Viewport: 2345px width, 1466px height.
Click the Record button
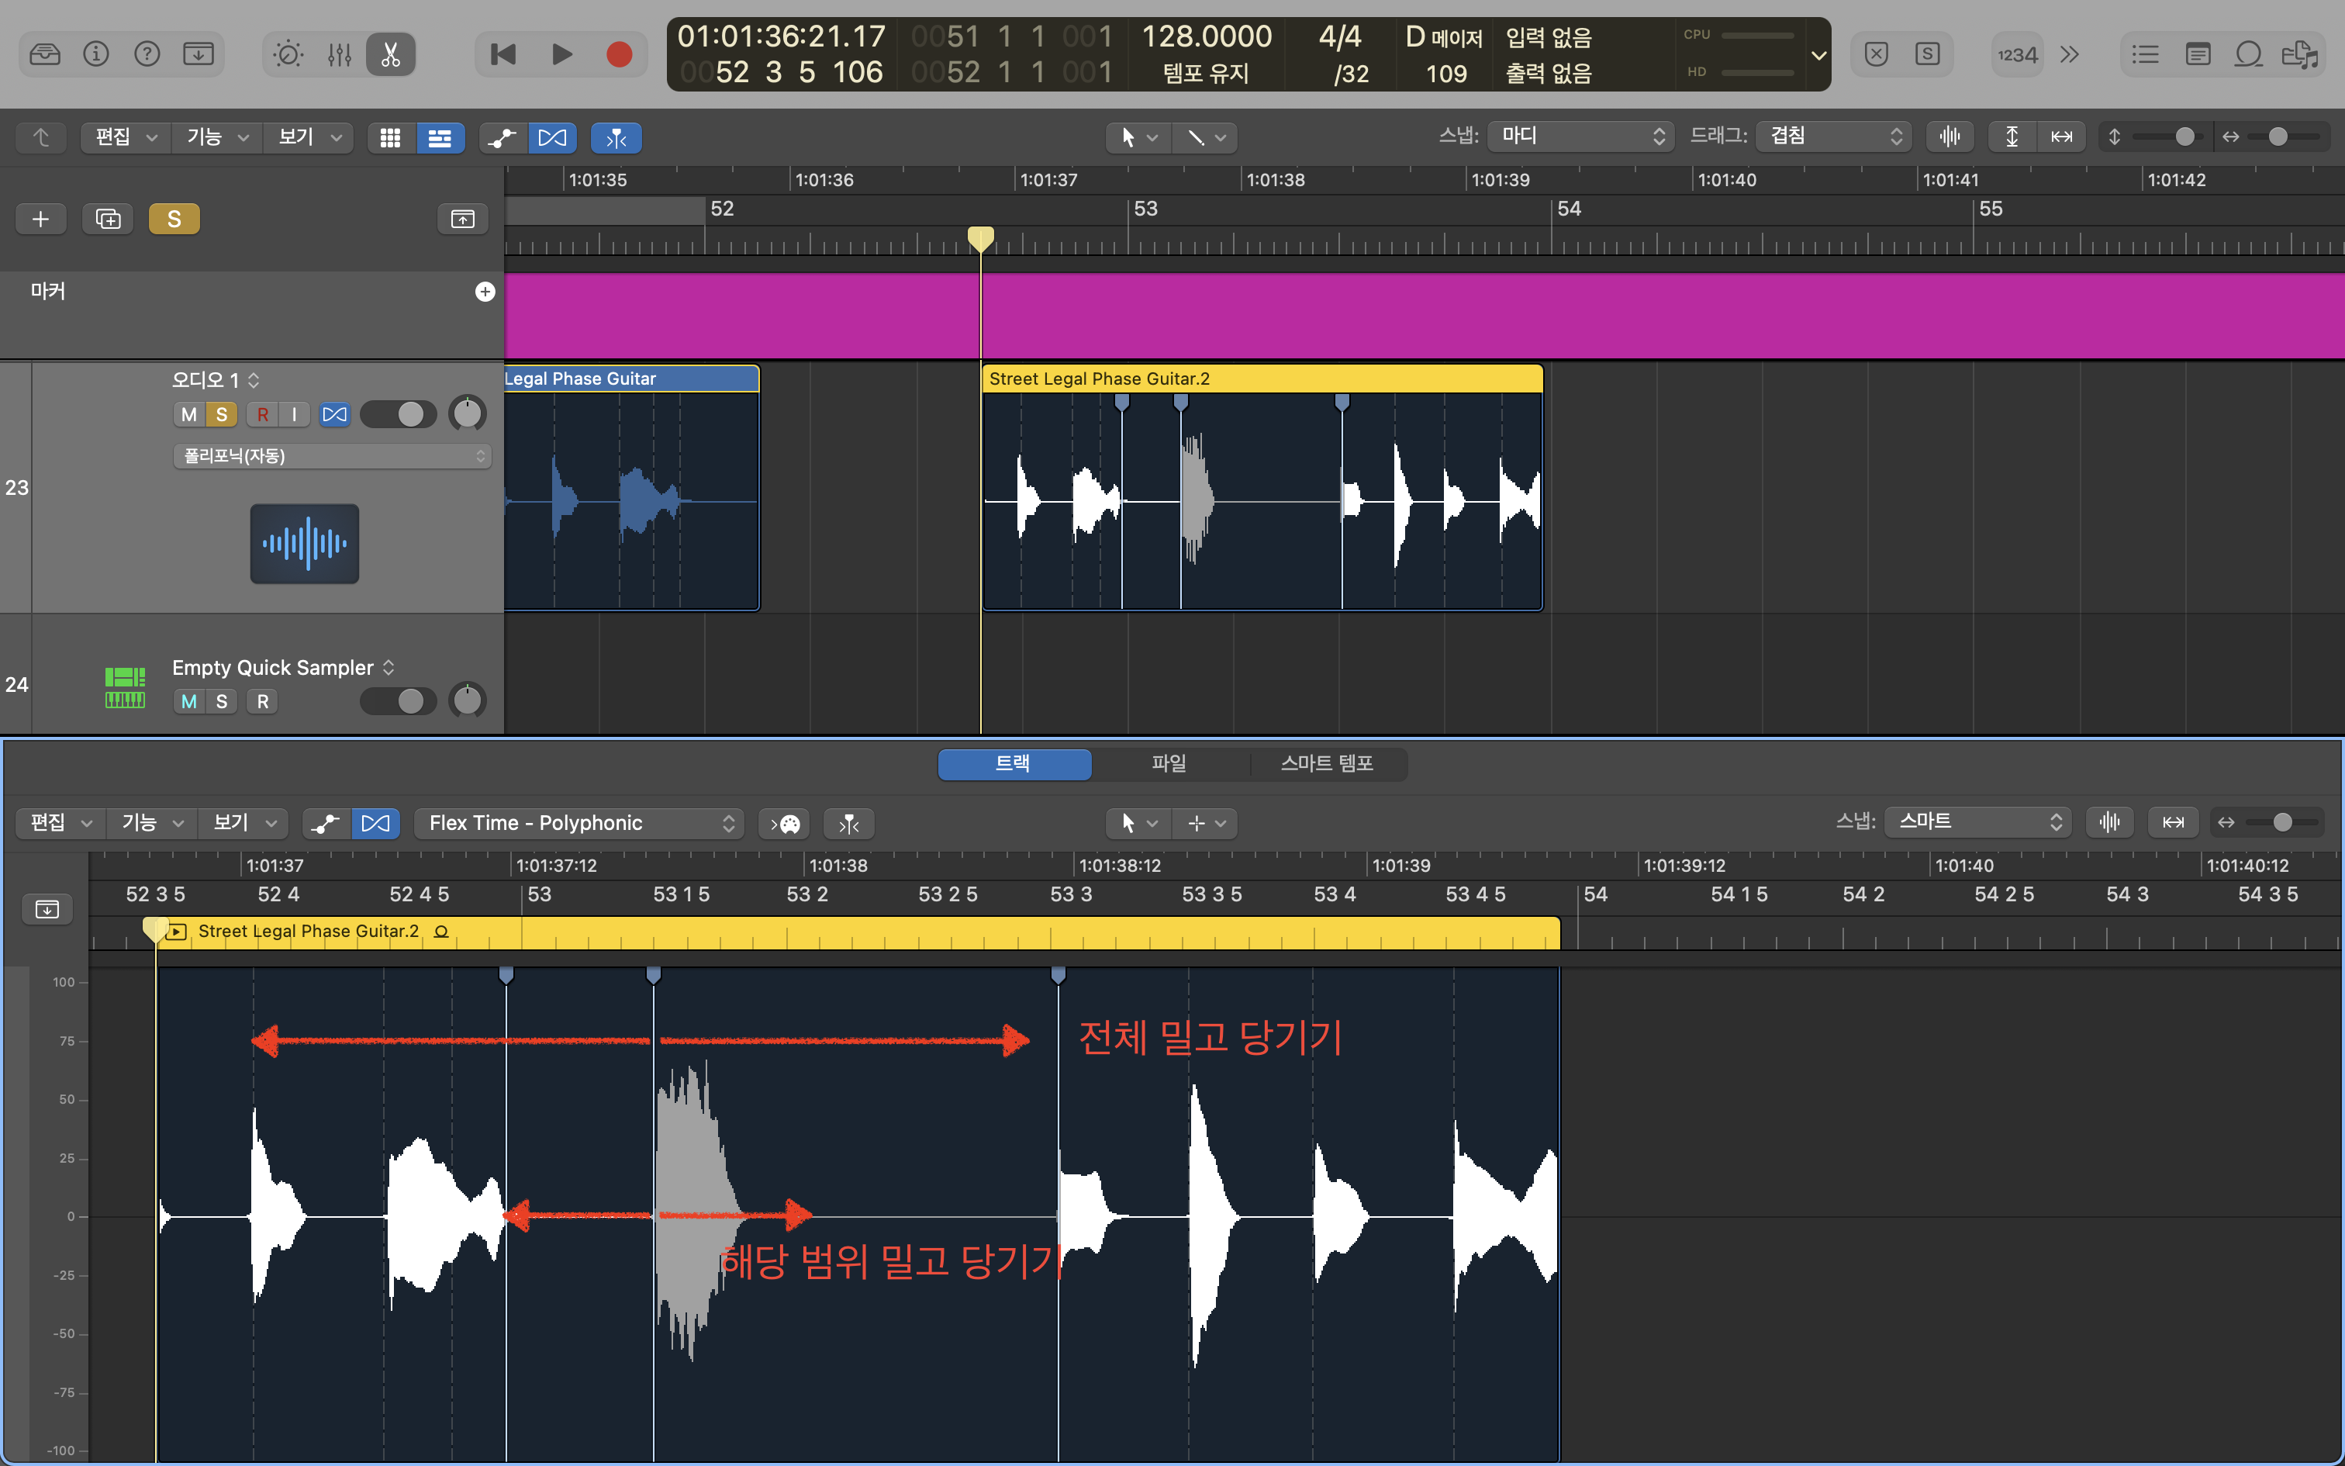[619, 54]
